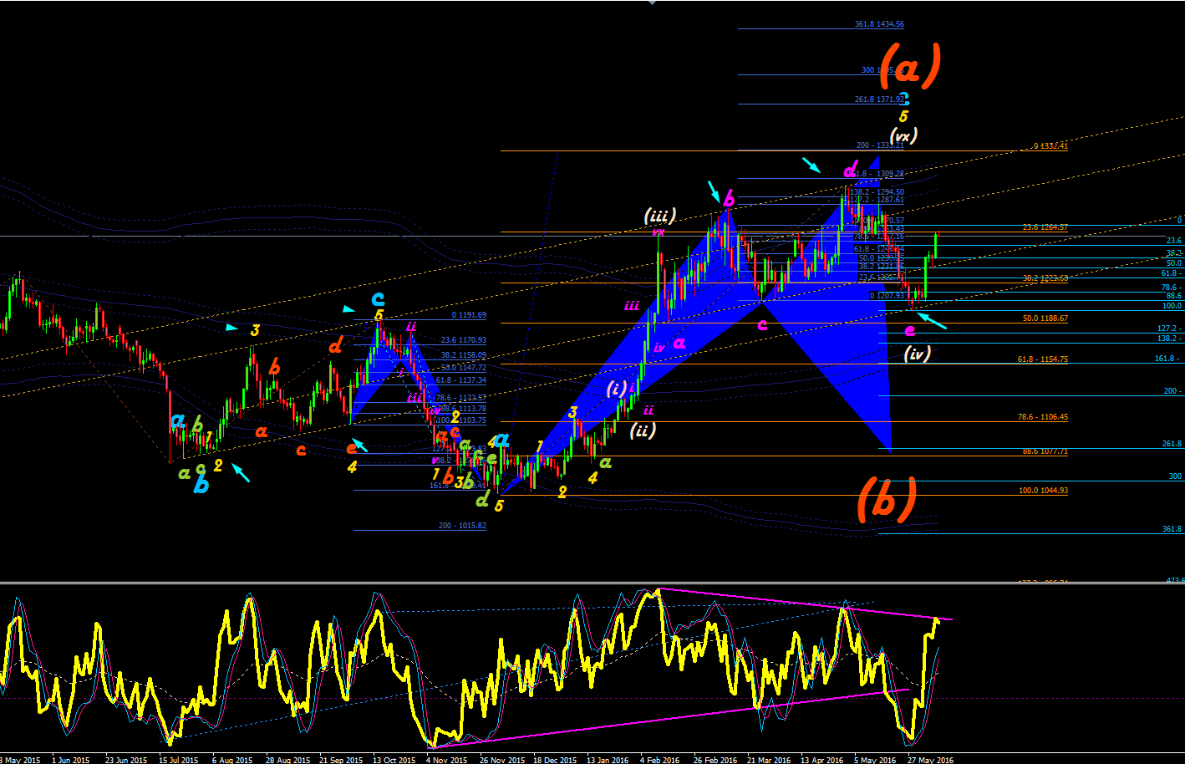Select the orange d wave label
The height and width of the screenshot is (764, 1185).
(x=335, y=344)
